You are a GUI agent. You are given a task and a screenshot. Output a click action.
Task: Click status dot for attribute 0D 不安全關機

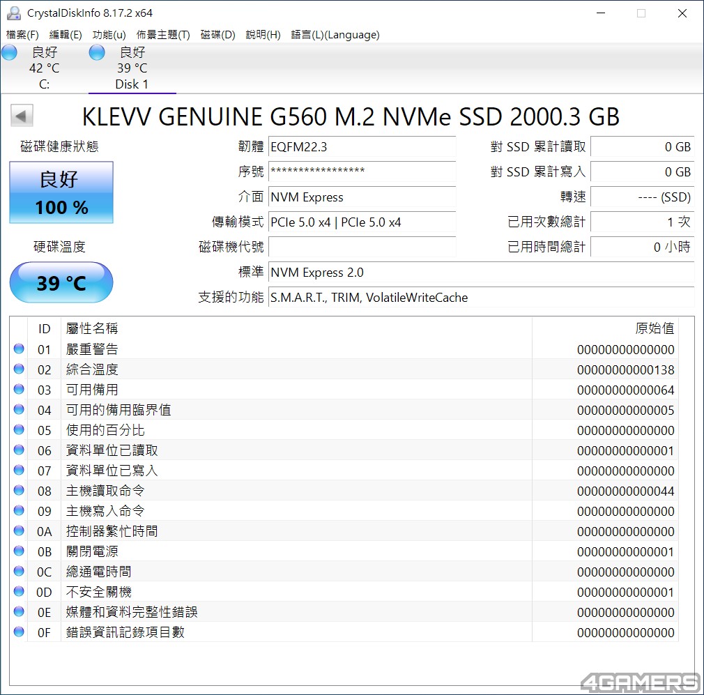coord(19,591)
